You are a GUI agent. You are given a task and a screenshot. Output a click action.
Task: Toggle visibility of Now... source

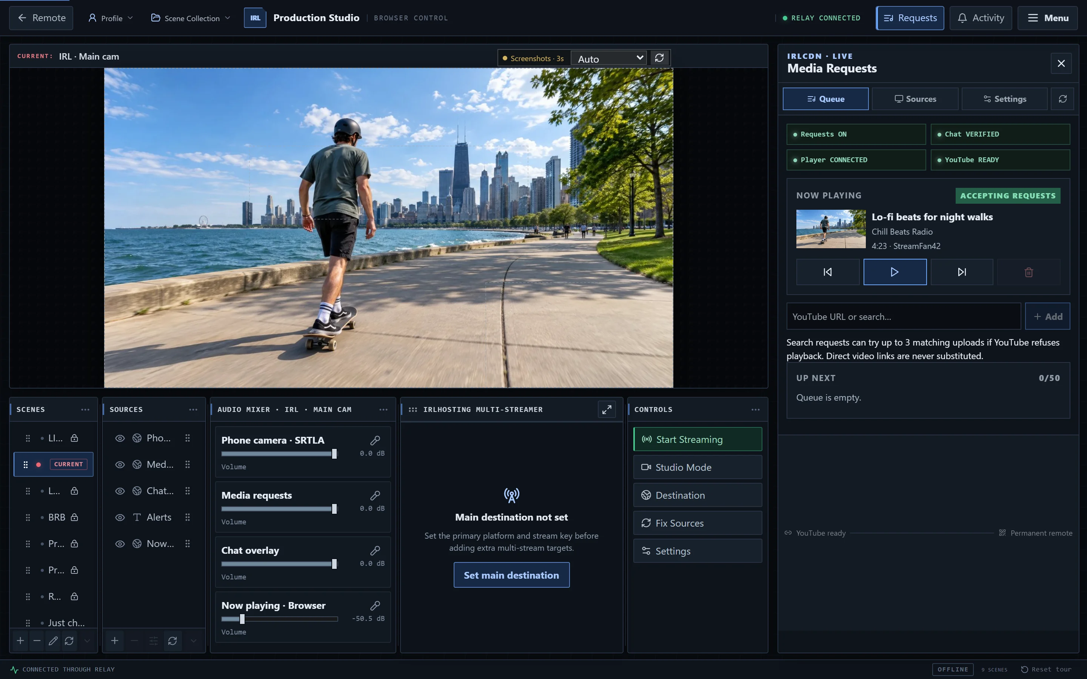click(120, 543)
